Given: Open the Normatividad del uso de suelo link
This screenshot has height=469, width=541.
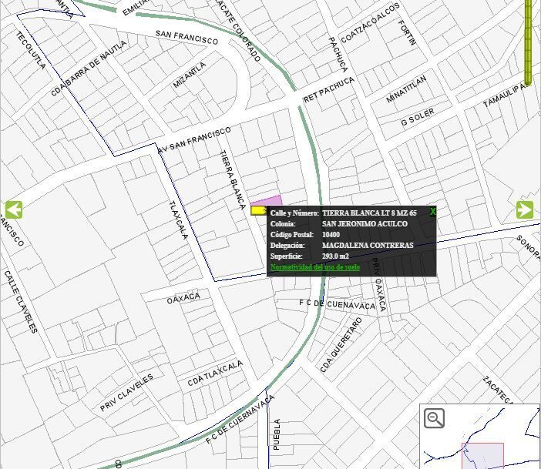Looking at the screenshot, I should point(315,267).
